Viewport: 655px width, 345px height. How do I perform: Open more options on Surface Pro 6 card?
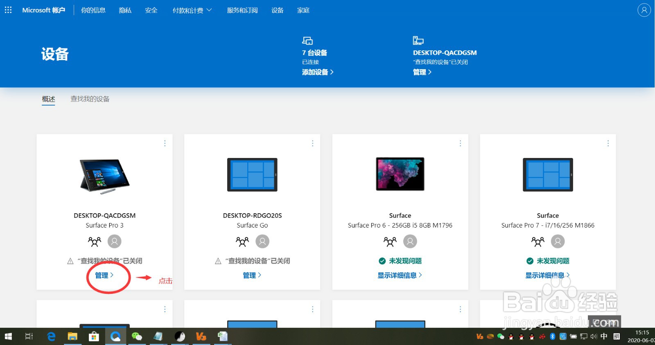click(461, 143)
